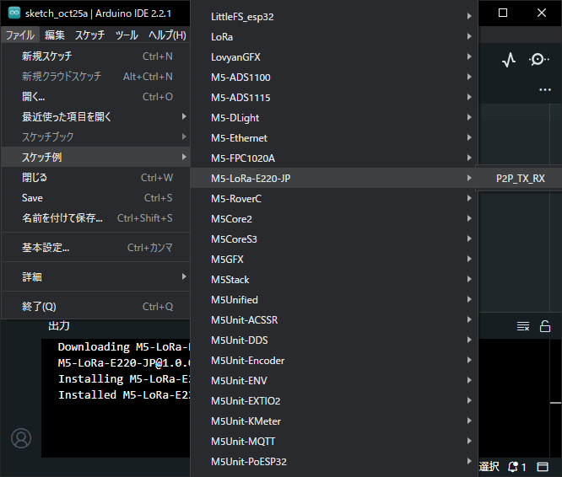Expand M5Unified examples
The height and width of the screenshot is (477, 562).
click(334, 299)
